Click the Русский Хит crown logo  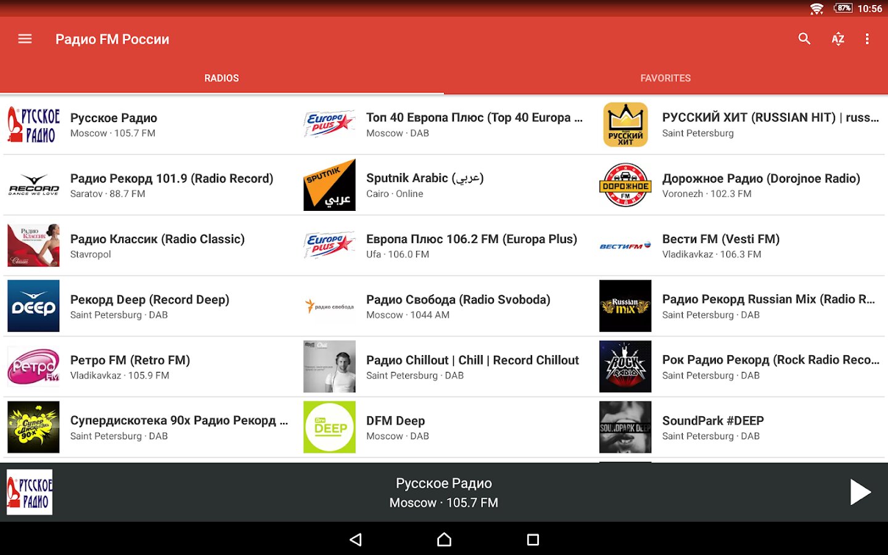click(625, 125)
